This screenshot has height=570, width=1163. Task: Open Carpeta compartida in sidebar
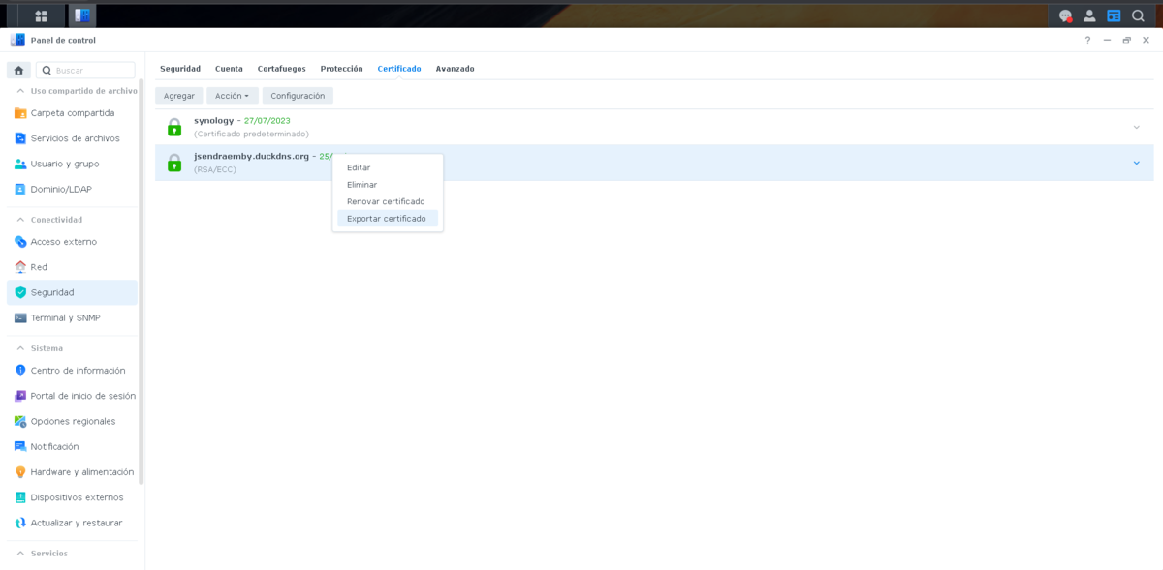point(73,113)
